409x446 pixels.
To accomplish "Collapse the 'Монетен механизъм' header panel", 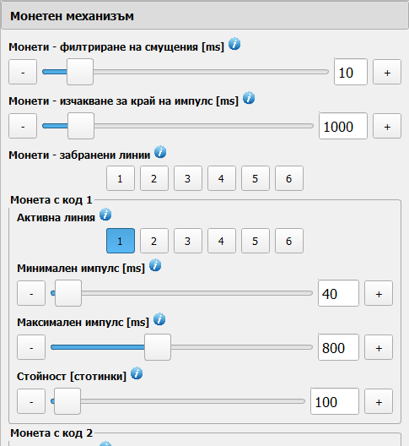I will pyautogui.click(x=204, y=16).
